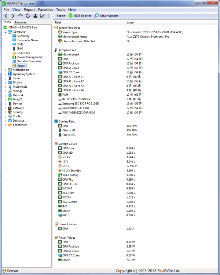Select the WDC WD10EZEX-08RKKA0 row

point(135,112)
